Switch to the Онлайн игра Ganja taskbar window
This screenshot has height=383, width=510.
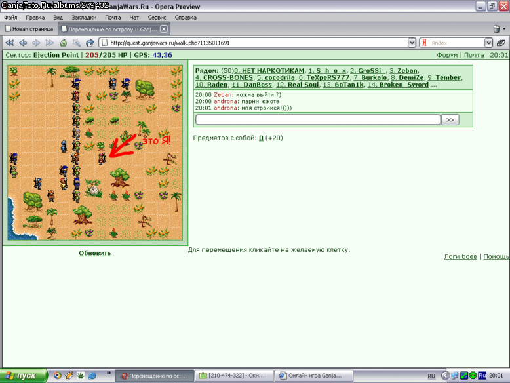[x=314, y=376]
